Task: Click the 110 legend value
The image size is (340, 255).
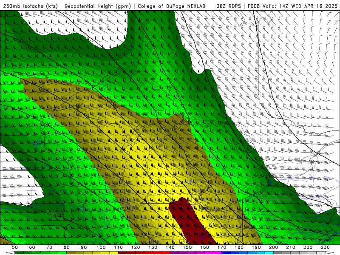Action: (118, 247)
